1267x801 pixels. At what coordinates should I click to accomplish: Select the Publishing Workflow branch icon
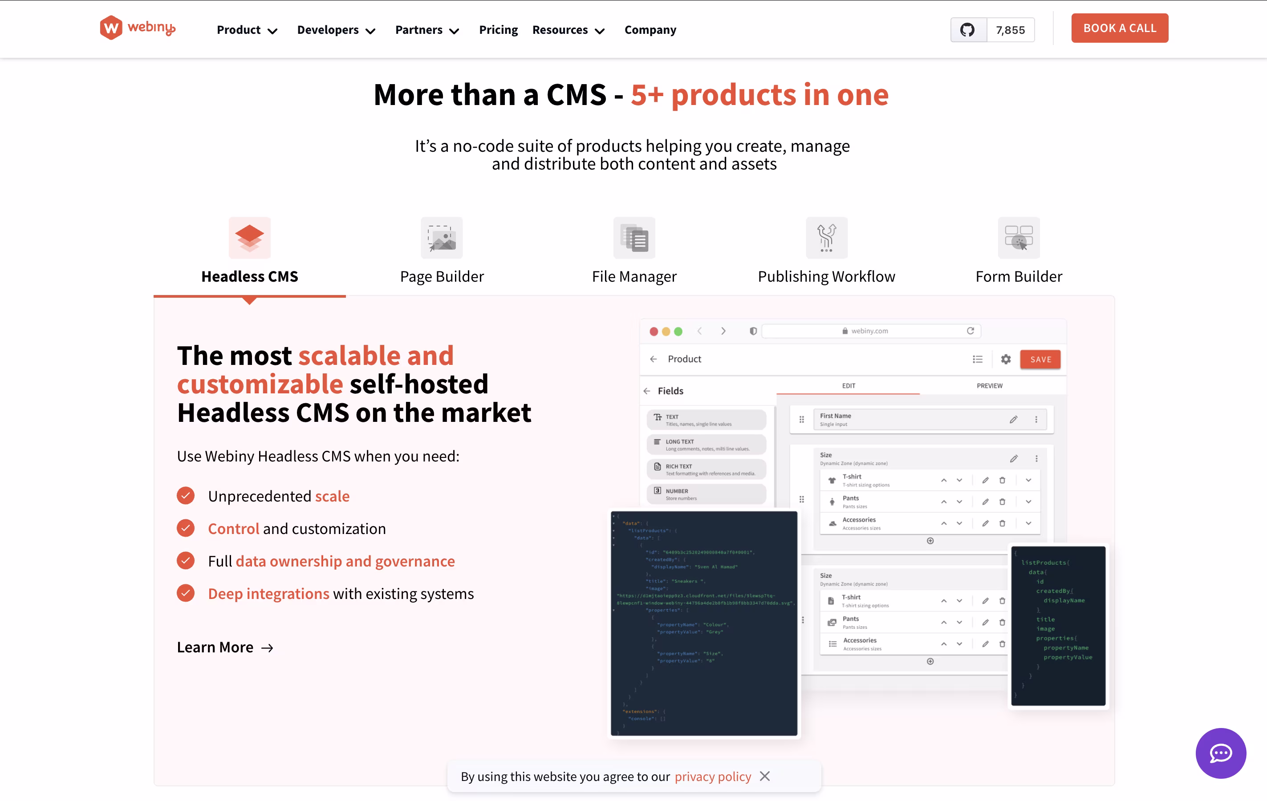point(826,238)
